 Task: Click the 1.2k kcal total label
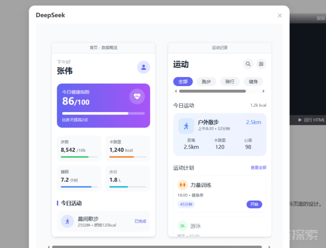click(258, 105)
